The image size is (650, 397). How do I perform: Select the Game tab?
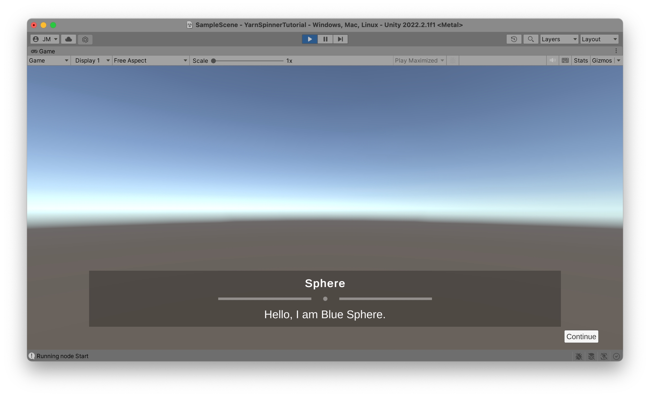43,51
